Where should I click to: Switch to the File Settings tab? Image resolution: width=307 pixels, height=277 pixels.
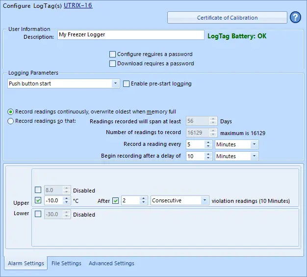click(x=66, y=263)
